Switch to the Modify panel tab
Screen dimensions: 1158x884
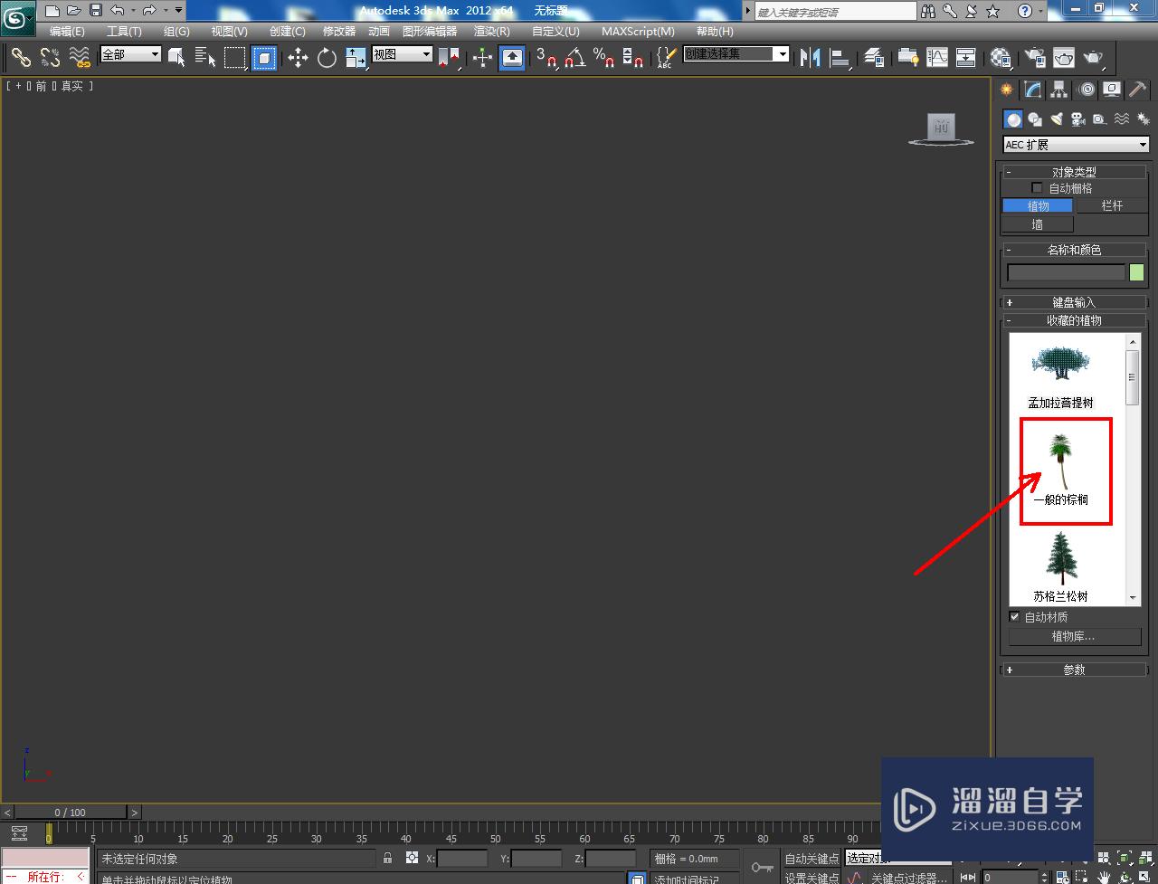click(x=1033, y=90)
